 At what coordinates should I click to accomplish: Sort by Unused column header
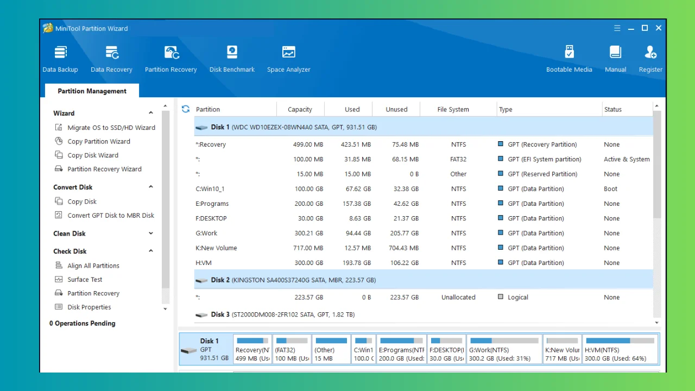coord(396,109)
